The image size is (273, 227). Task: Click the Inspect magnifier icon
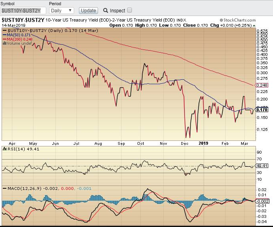106,10
